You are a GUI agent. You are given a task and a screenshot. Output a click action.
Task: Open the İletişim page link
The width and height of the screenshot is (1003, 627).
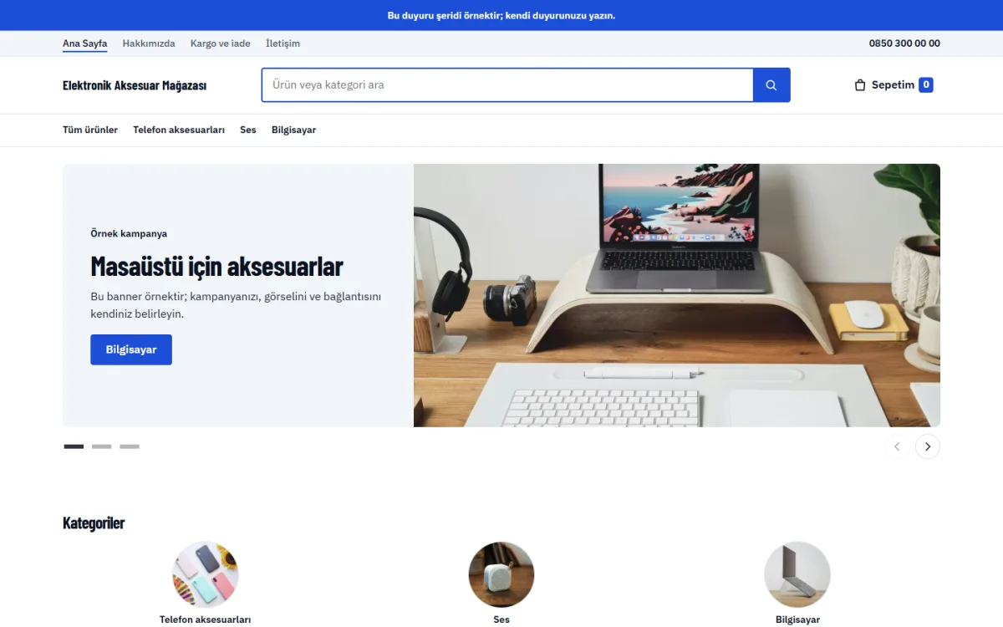pos(283,43)
